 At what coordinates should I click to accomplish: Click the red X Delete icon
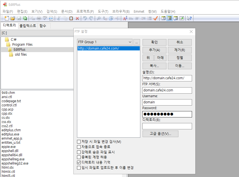(77, 18)
